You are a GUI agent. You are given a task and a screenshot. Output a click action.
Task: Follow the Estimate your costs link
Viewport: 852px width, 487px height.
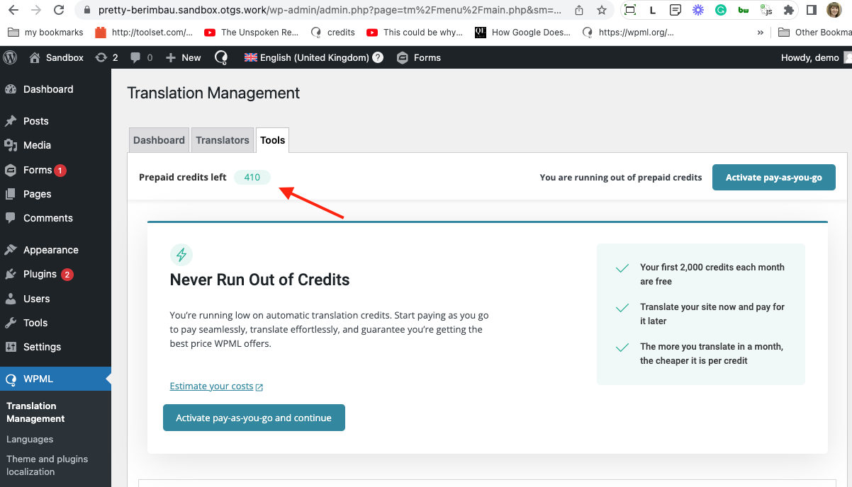(x=216, y=386)
